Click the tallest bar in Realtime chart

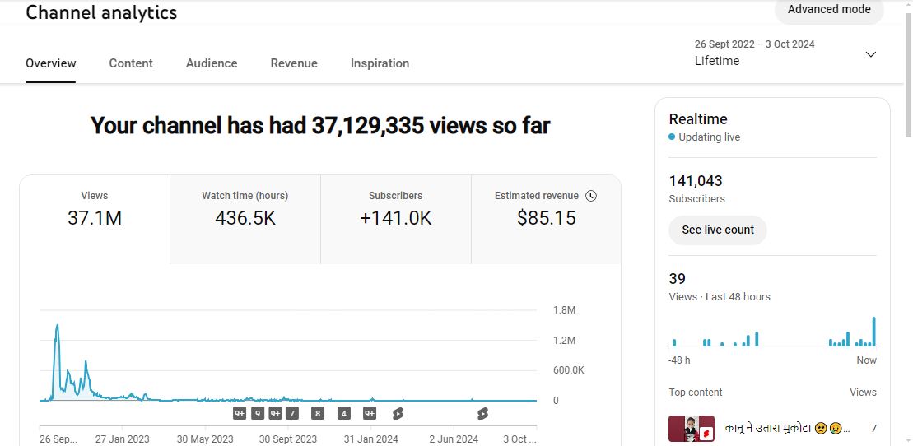point(873,332)
